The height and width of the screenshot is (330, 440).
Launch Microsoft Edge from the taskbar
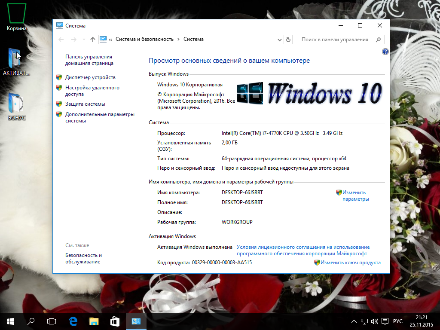73,321
